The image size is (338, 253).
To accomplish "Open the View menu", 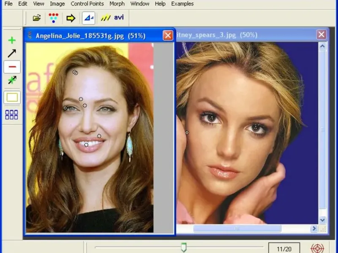I will (38, 4).
